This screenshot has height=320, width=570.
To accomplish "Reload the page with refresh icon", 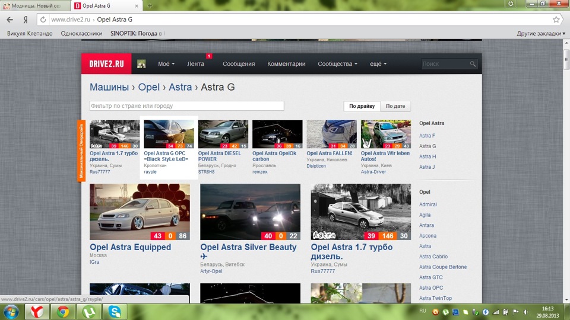I will pyautogui.click(x=43, y=20).
